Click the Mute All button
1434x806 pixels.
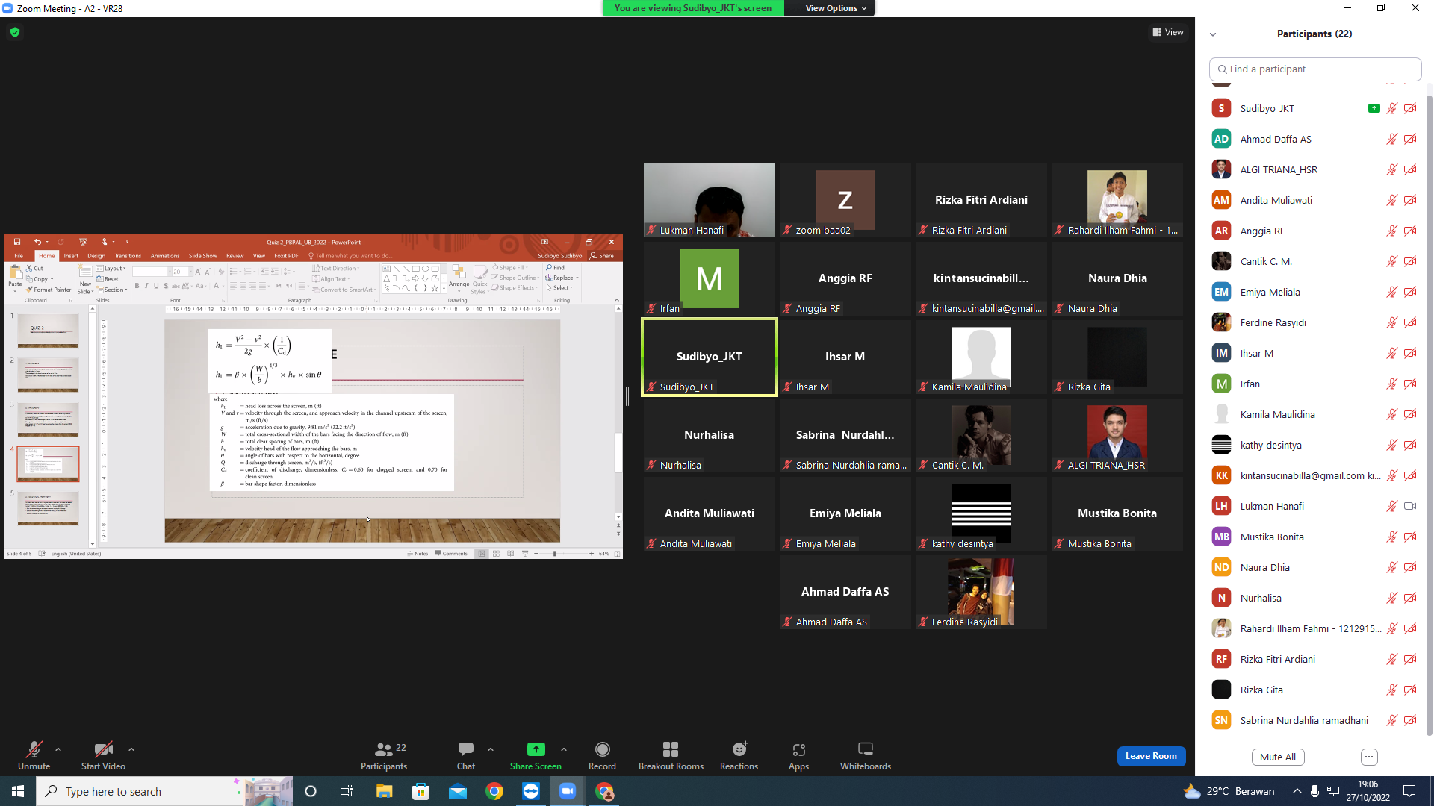pyautogui.click(x=1277, y=757)
